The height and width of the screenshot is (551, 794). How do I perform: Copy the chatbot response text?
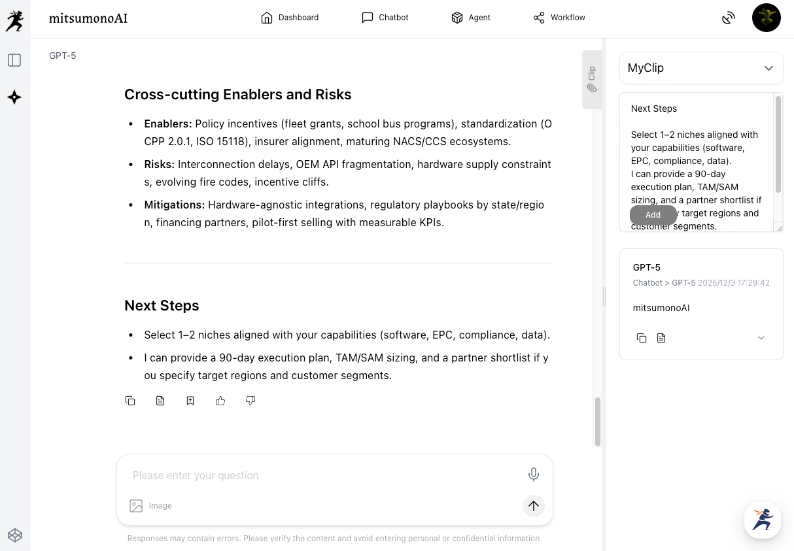[130, 401]
